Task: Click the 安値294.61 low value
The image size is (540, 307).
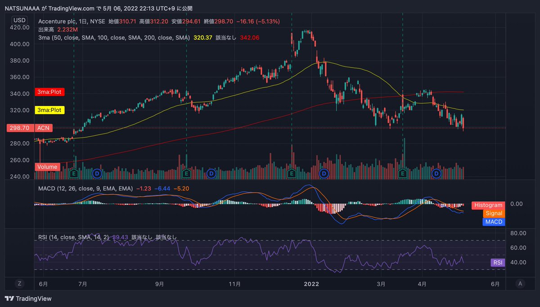Action: coord(186,21)
